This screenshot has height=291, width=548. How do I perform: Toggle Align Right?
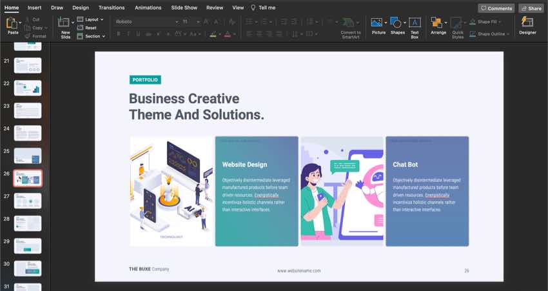269,34
